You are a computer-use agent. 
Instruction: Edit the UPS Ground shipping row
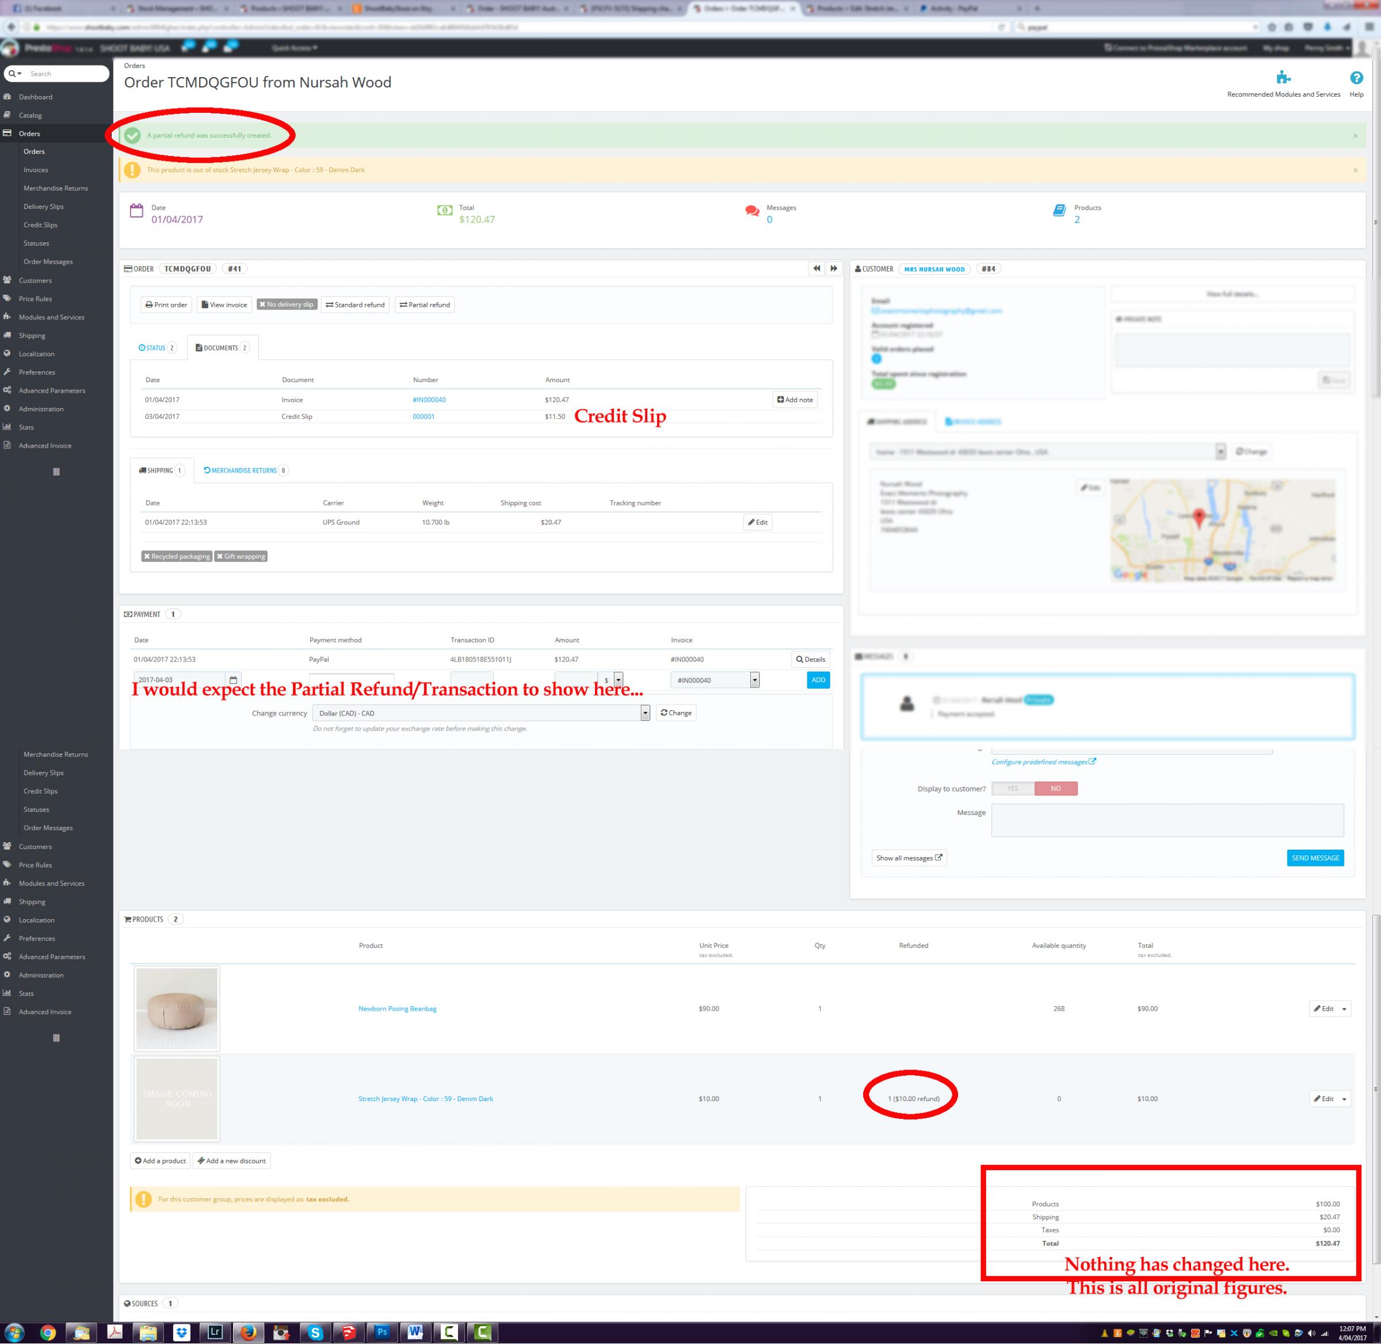pyautogui.click(x=757, y=523)
